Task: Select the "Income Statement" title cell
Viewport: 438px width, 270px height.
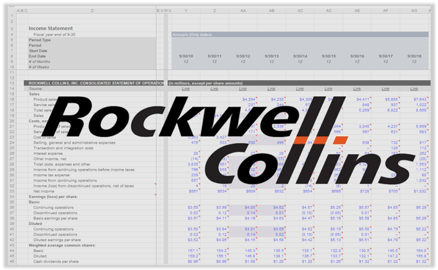Action: pos(51,28)
